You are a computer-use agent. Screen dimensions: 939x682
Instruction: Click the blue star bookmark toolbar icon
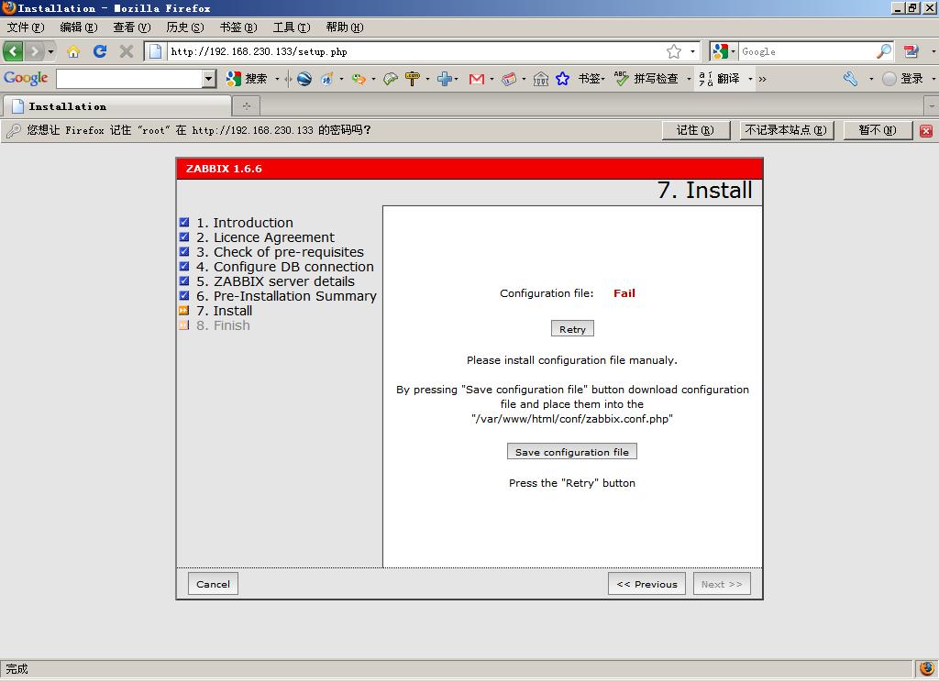tap(562, 79)
